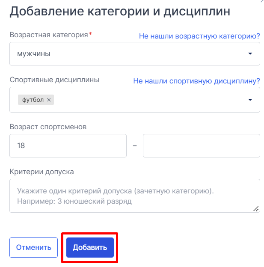
Task: Expand the age category dropdown arrow
Action: pyautogui.click(x=250, y=53)
